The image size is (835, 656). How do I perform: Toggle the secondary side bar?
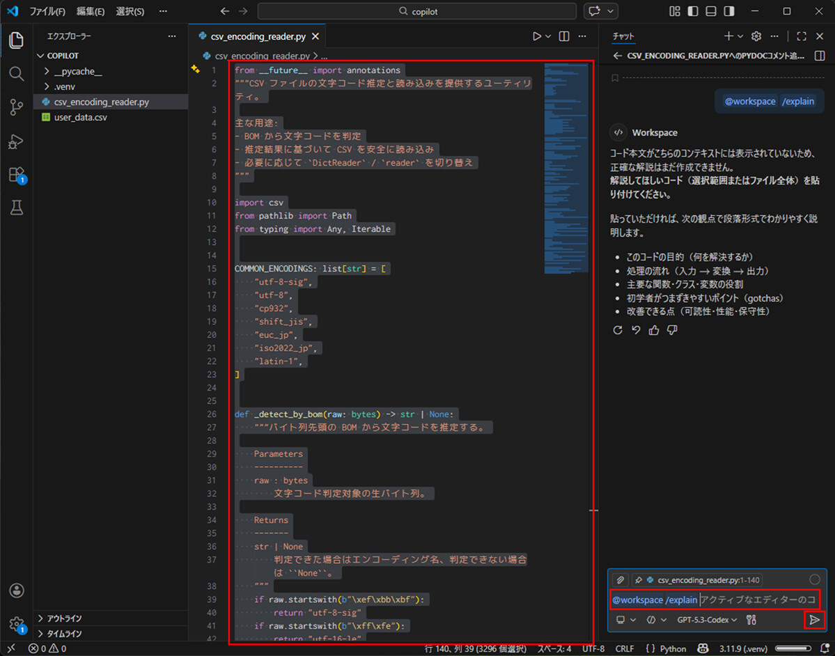point(730,10)
